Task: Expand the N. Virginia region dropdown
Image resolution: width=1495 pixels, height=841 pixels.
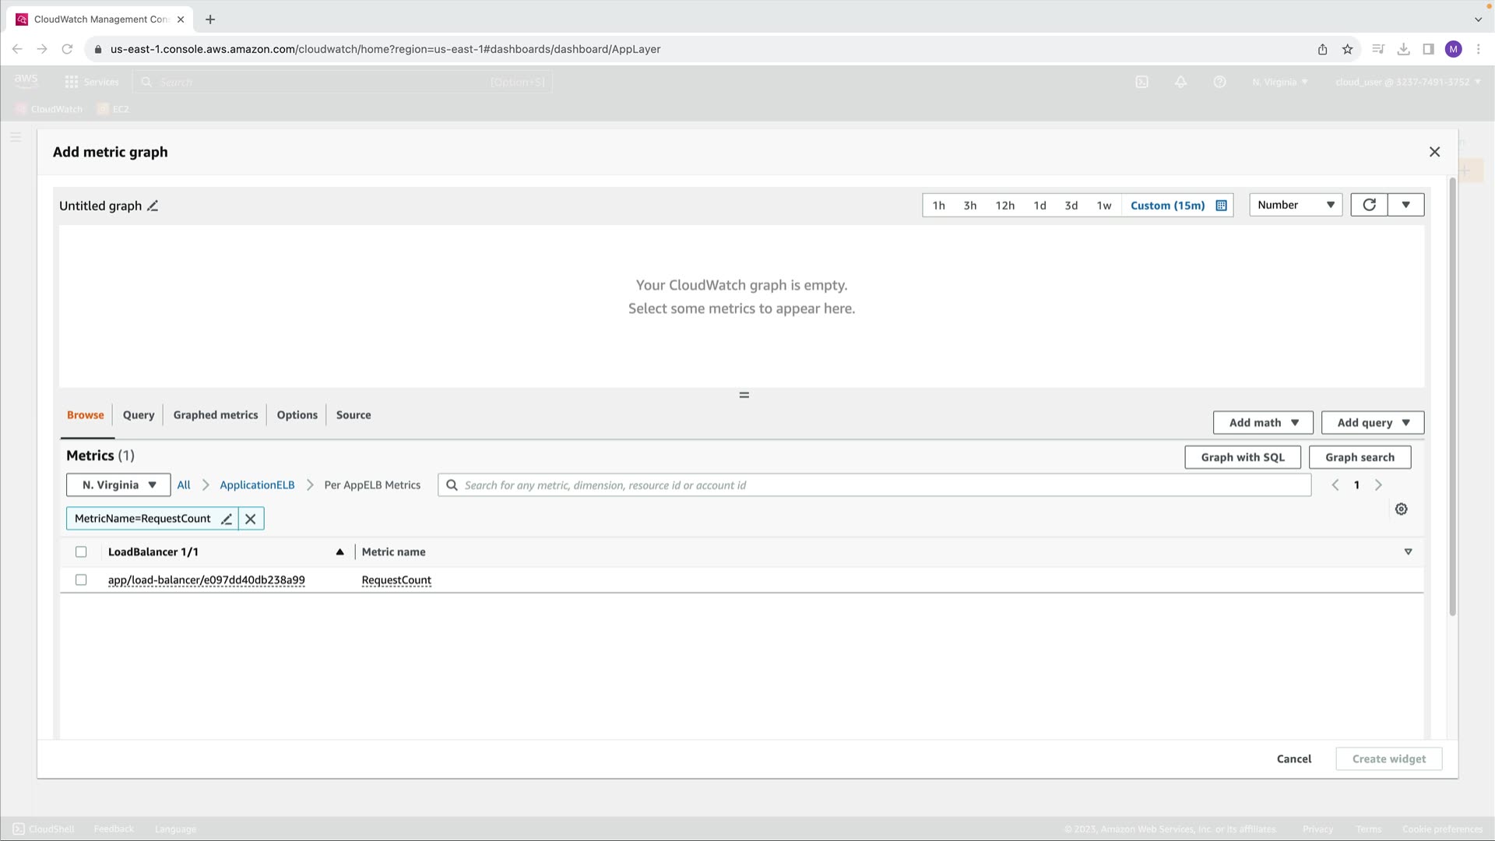Action: tap(118, 485)
